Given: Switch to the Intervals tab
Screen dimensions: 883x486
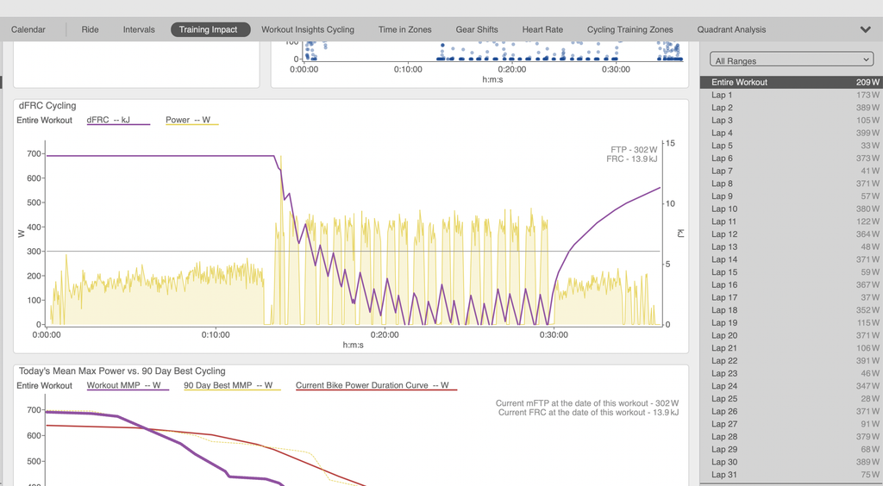Looking at the screenshot, I should coord(139,29).
